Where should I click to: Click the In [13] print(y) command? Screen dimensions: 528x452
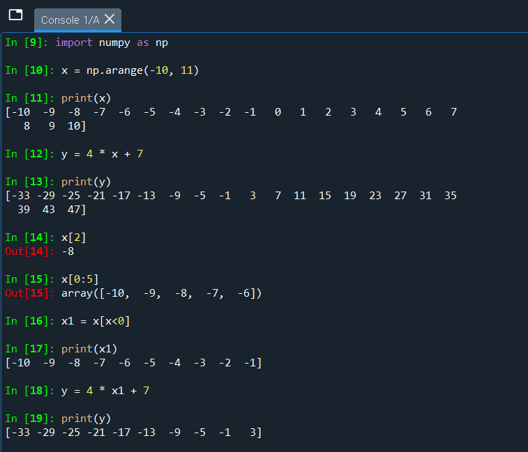(86, 182)
